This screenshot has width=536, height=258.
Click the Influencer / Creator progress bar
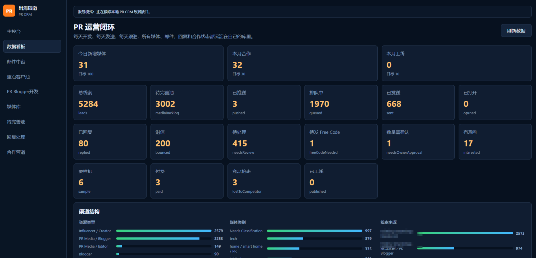[164, 231]
